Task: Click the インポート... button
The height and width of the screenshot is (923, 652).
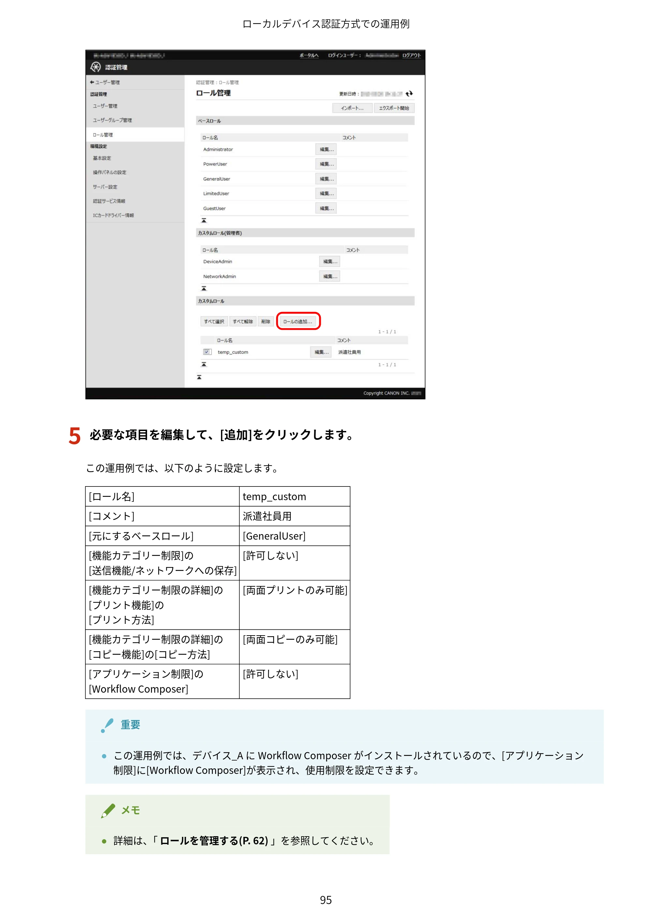Action: point(352,108)
